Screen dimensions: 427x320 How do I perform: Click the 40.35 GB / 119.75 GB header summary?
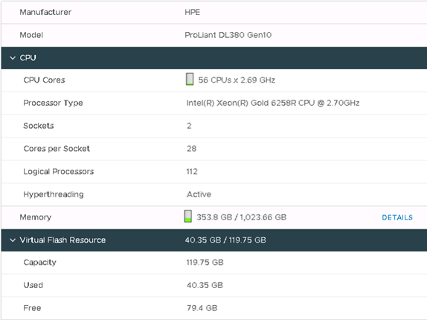point(225,240)
